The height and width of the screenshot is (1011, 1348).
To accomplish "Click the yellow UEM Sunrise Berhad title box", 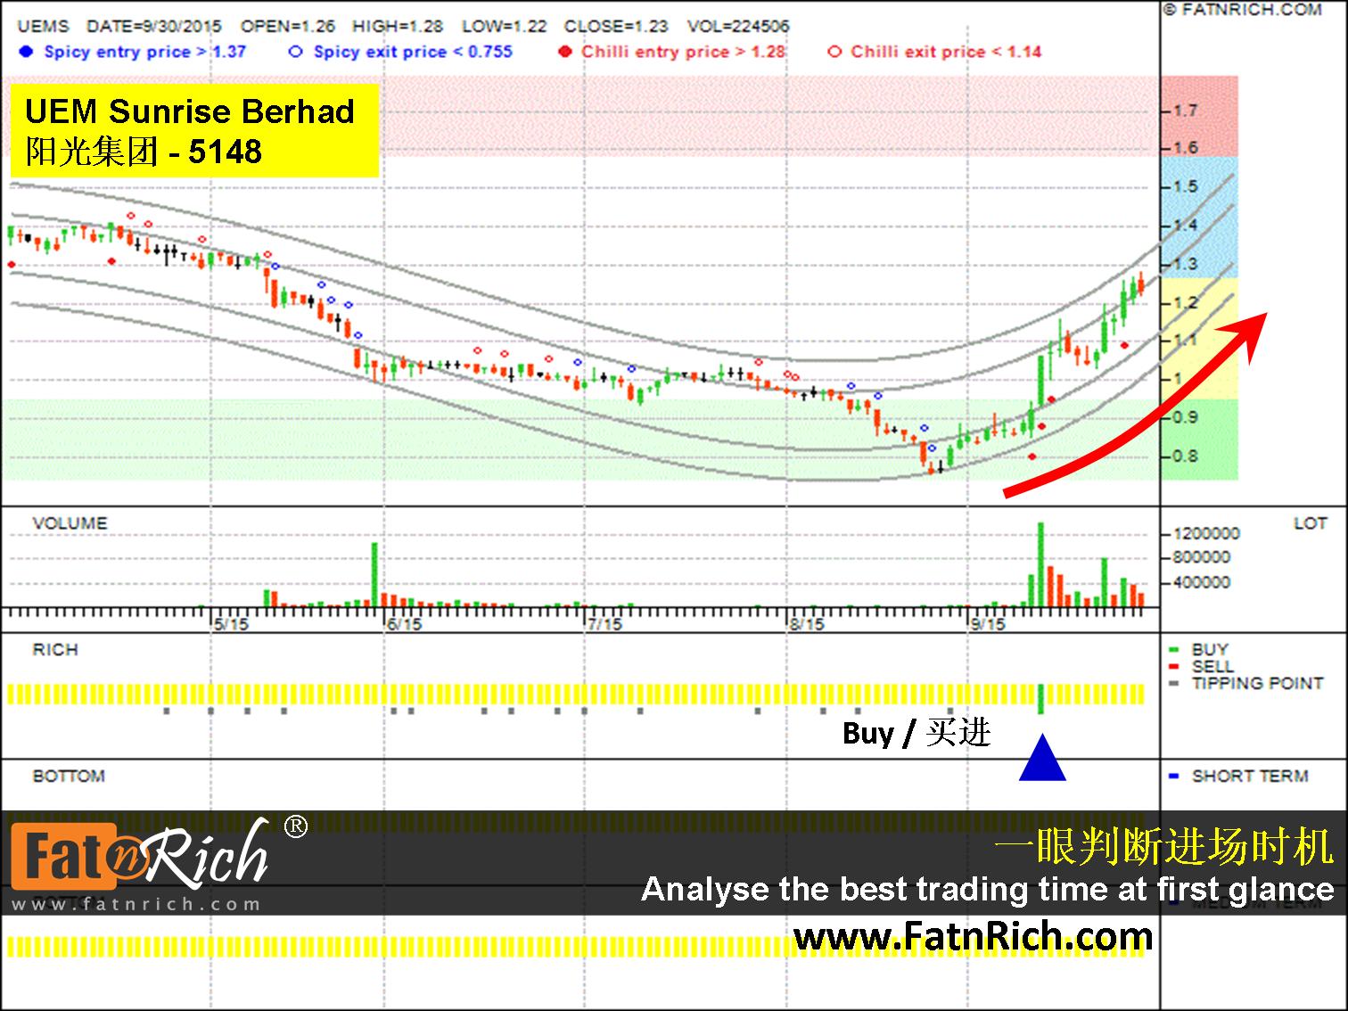I will [x=193, y=130].
